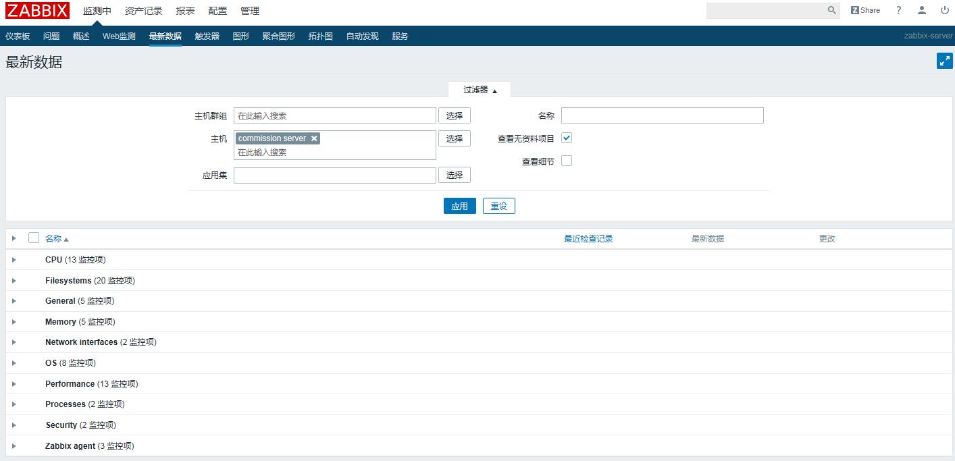Screen dimensions: 955x461
Task: Enable 查看细节 checkbox
Action: [567, 161]
